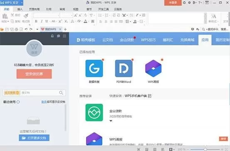Apply Superscript X² formatting
230x151 pixels.
[60, 21]
